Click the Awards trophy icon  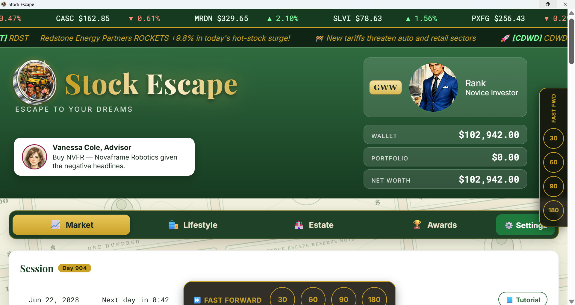click(417, 225)
